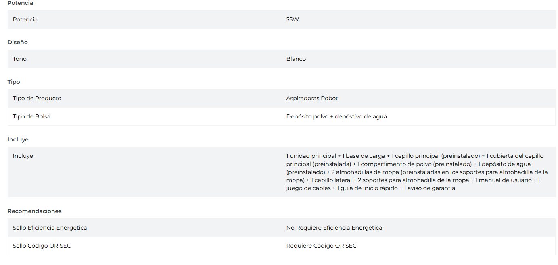This screenshot has height=265, width=558.
Task: Click the Diseño section heading
Action: (x=17, y=42)
